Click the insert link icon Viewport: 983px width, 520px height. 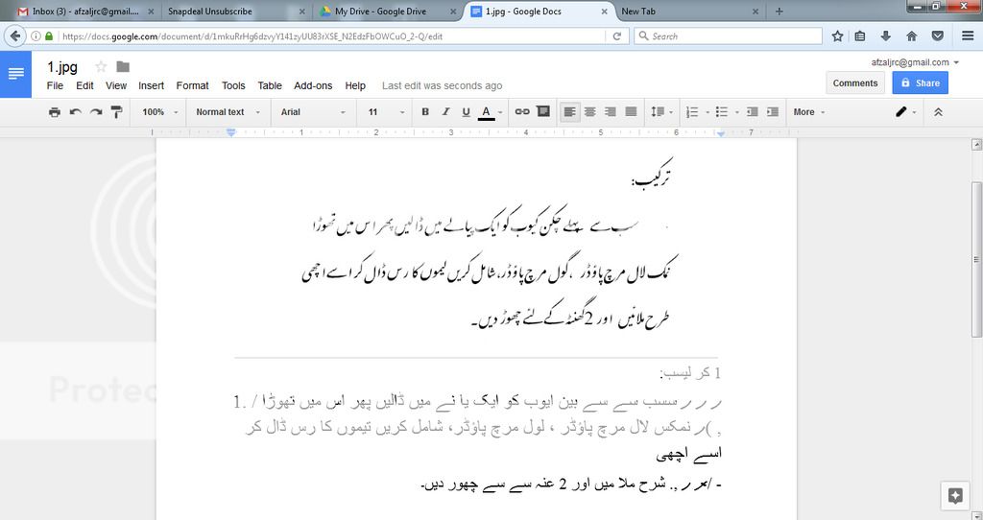click(x=522, y=112)
